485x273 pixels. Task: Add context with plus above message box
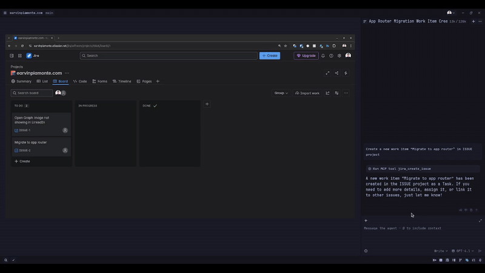coord(366,221)
